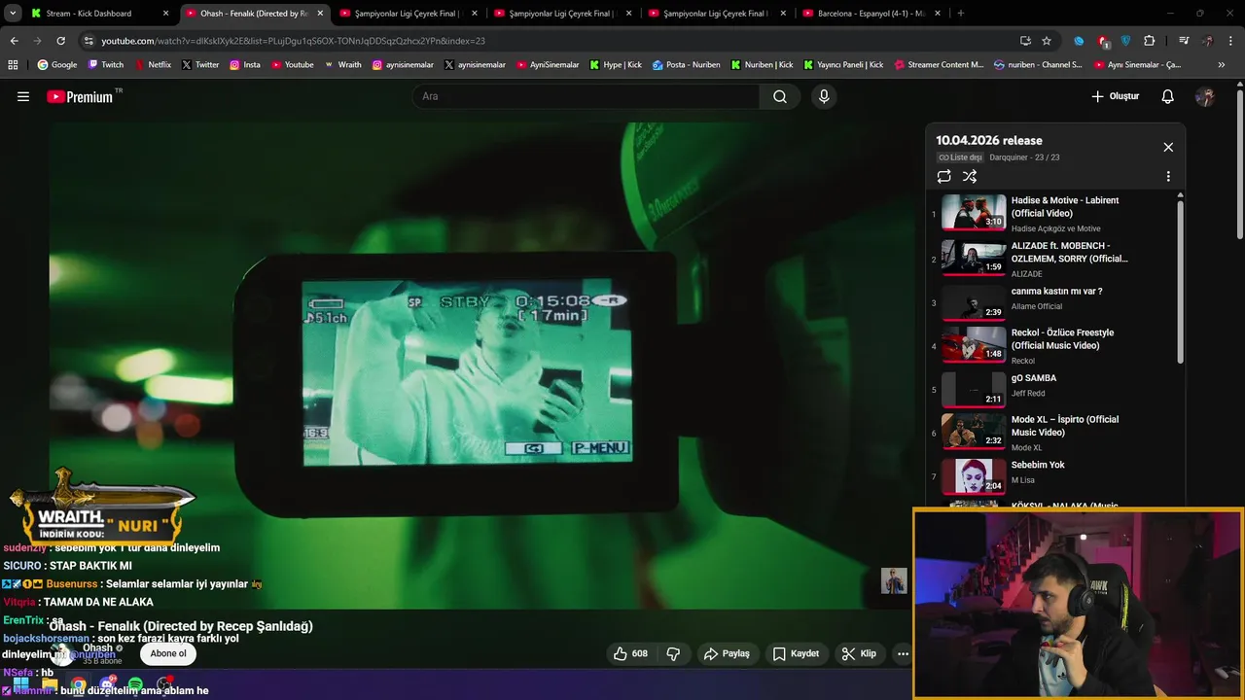Image resolution: width=1245 pixels, height=700 pixels.
Task: Open the YouTube hamburger guide menu
Action: (23, 96)
